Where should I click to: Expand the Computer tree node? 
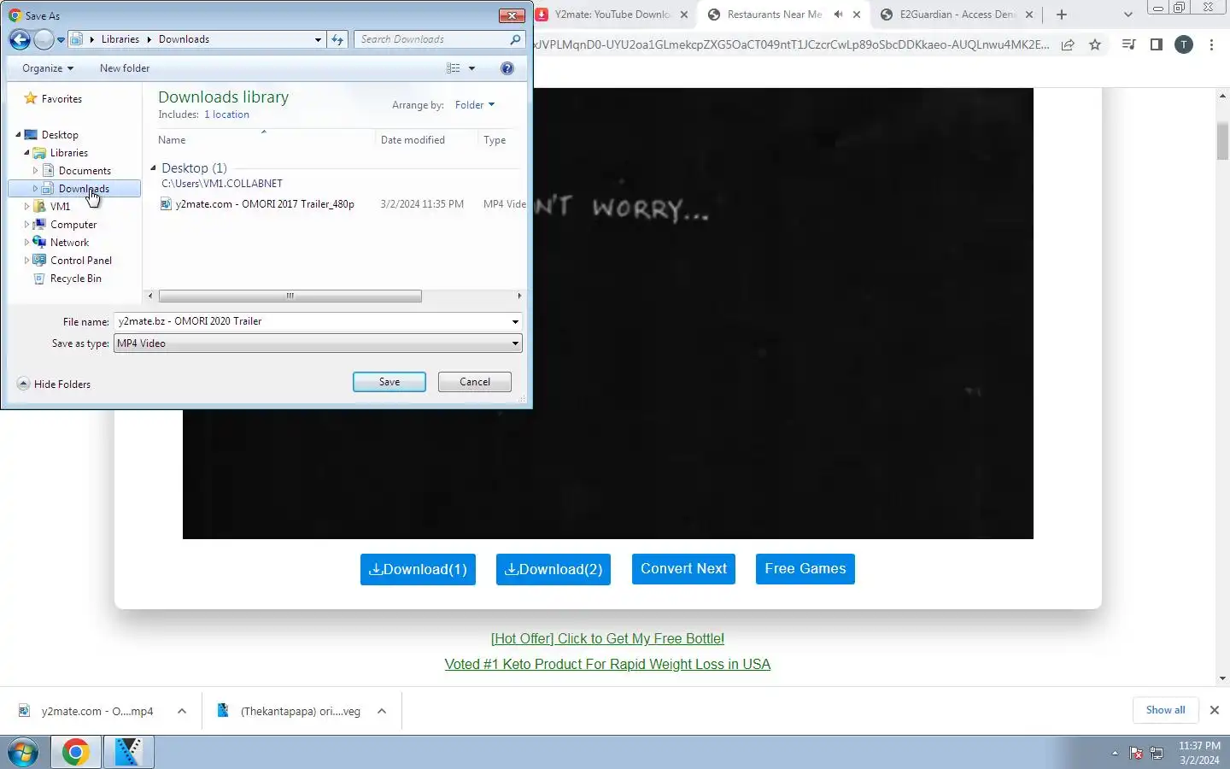point(26,225)
